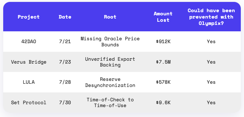The width and height of the screenshot is (244, 117).
Task: Select the 7/21 date cell
Action: coord(65,42)
